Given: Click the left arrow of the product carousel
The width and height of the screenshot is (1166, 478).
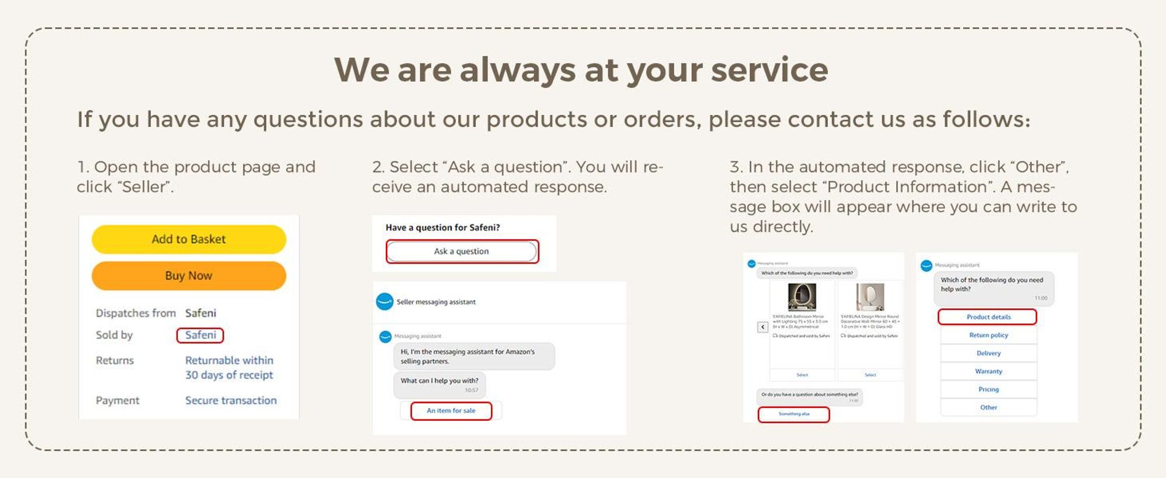Looking at the screenshot, I should (x=763, y=327).
